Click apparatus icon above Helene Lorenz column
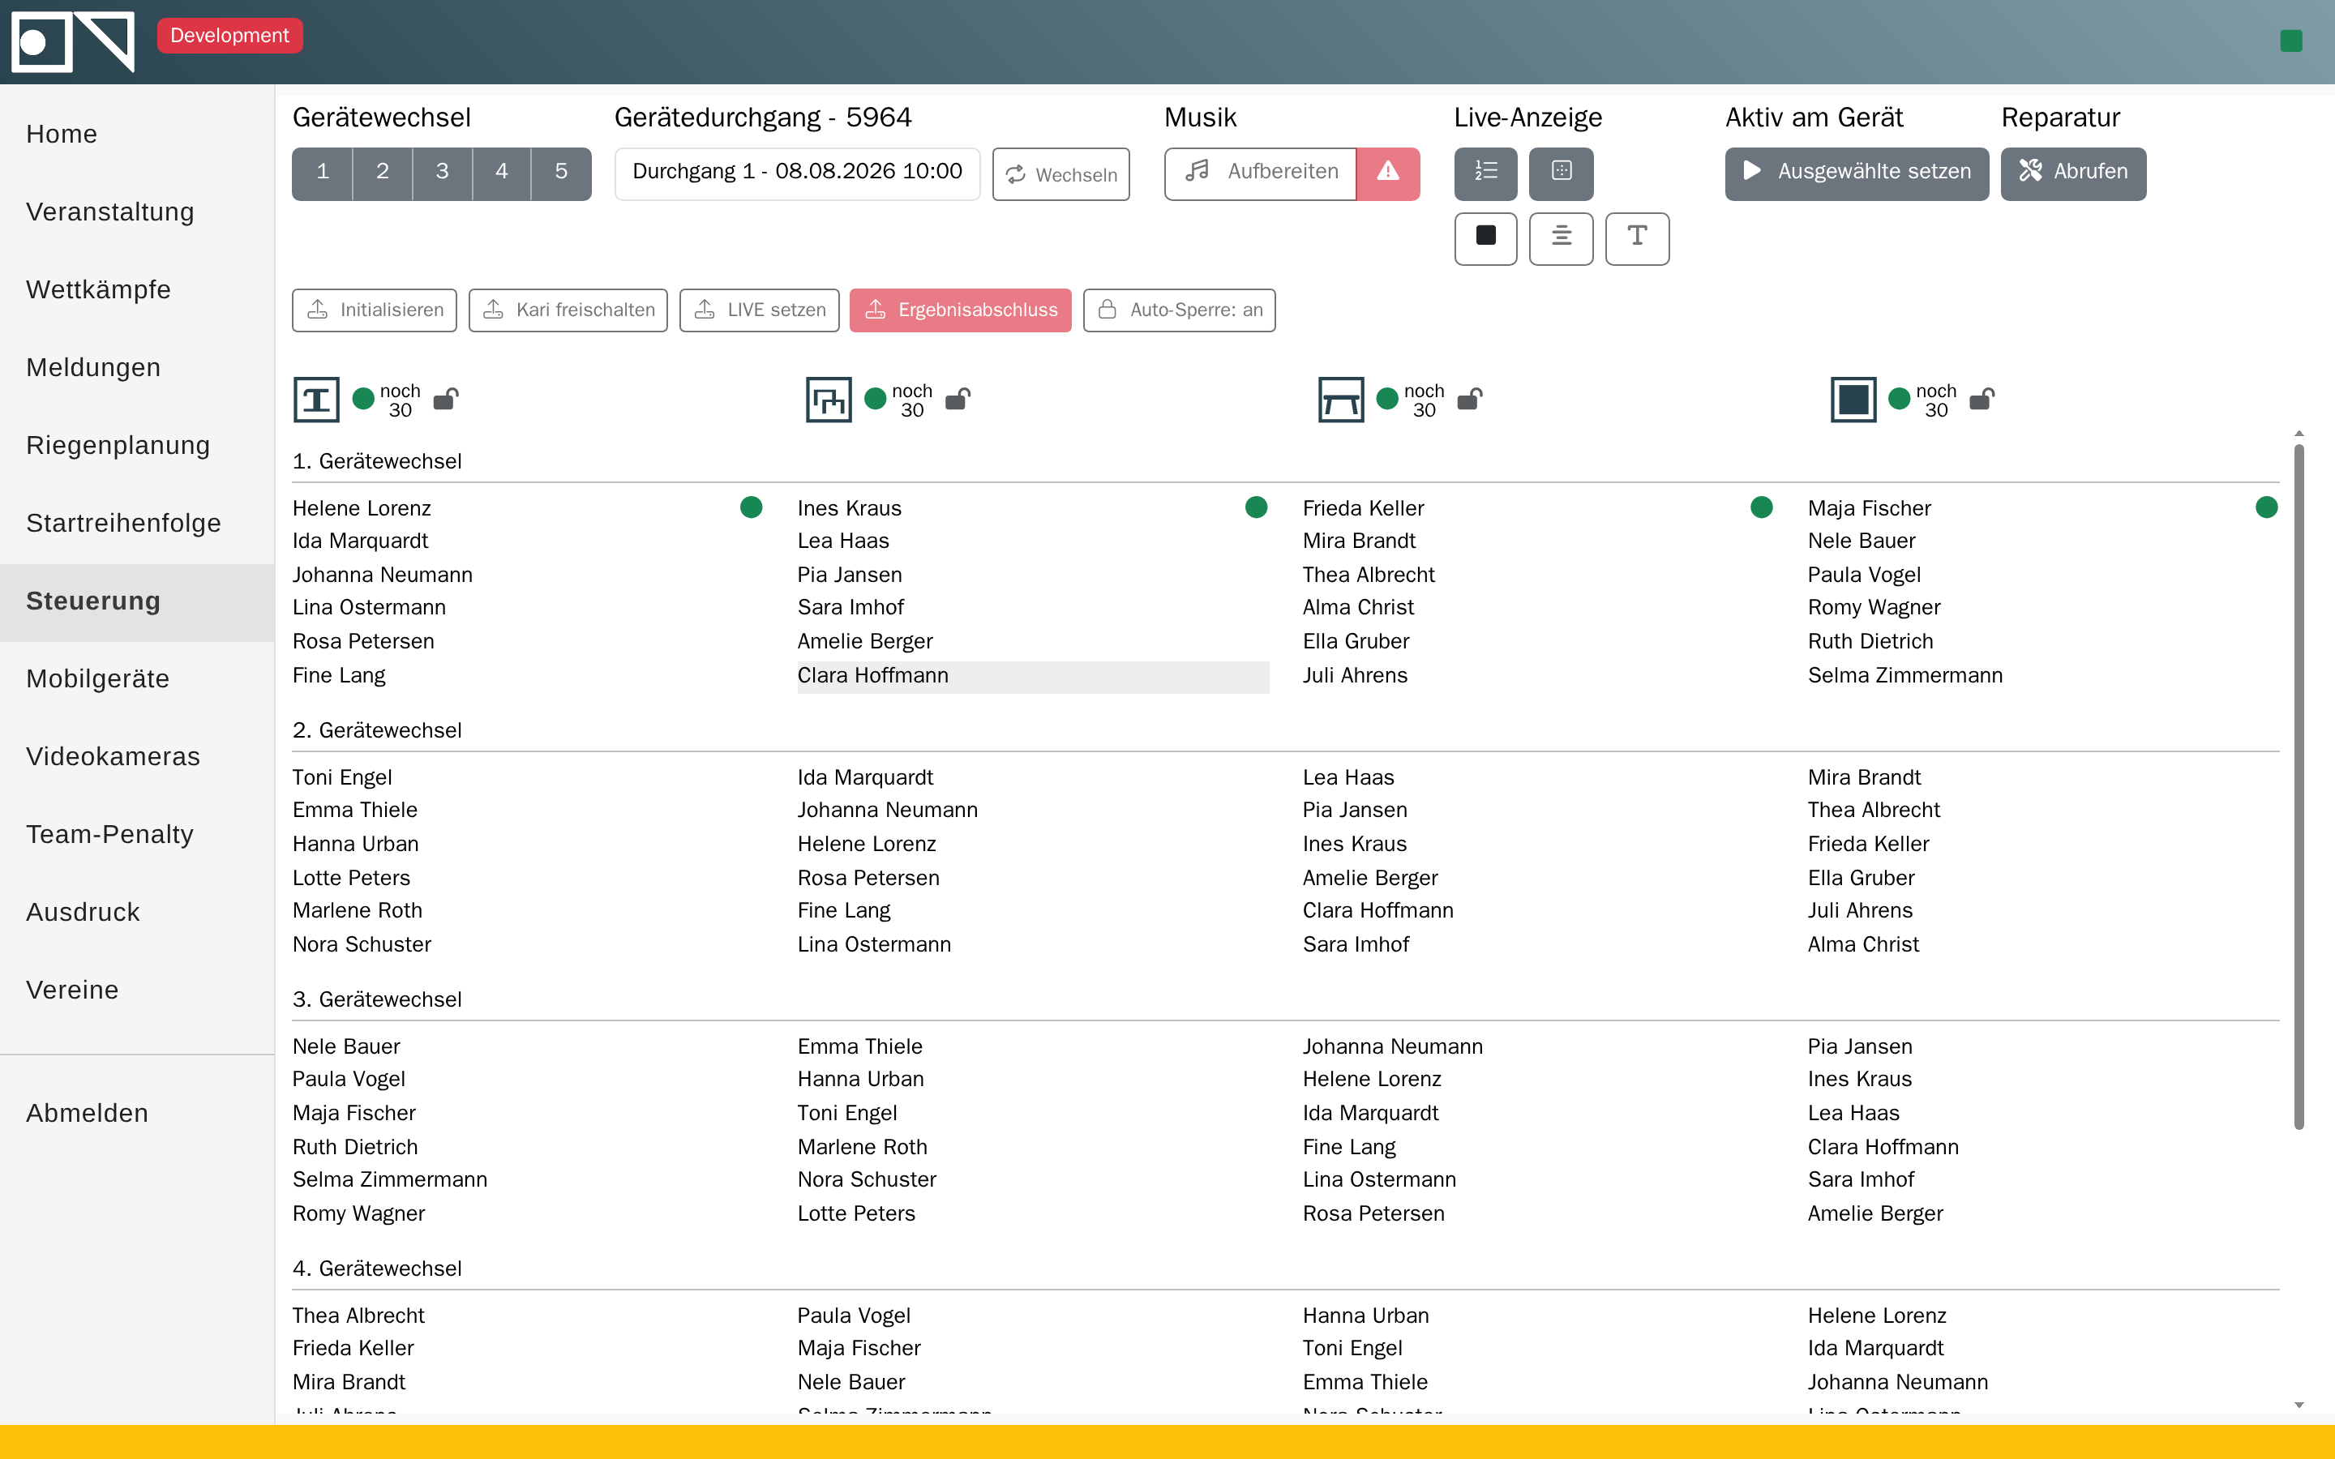The width and height of the screenshot is (2335, 1459). pos(316,400)
